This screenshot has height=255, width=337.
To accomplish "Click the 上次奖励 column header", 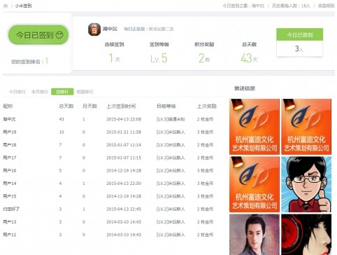I will click(207, 106).
